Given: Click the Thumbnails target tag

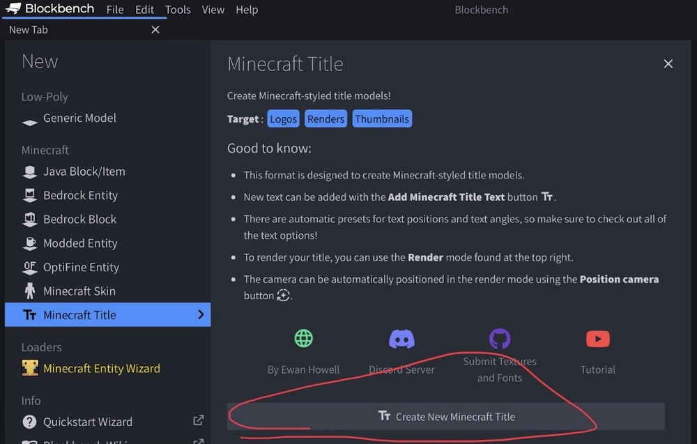Looking at the screenshot, I should [x=382, y=119].
